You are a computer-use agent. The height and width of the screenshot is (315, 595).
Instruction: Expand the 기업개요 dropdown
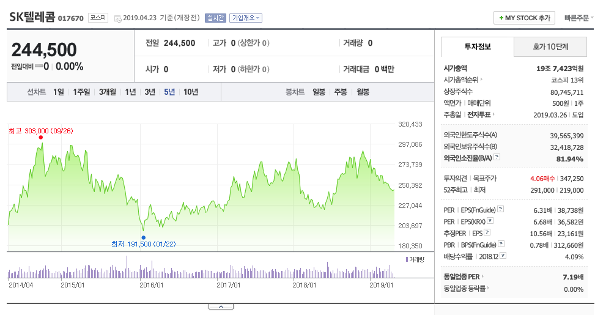click(245, 18)
